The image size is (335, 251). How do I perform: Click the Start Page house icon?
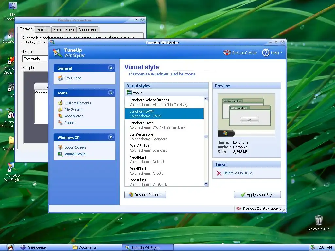click(60, 78)
